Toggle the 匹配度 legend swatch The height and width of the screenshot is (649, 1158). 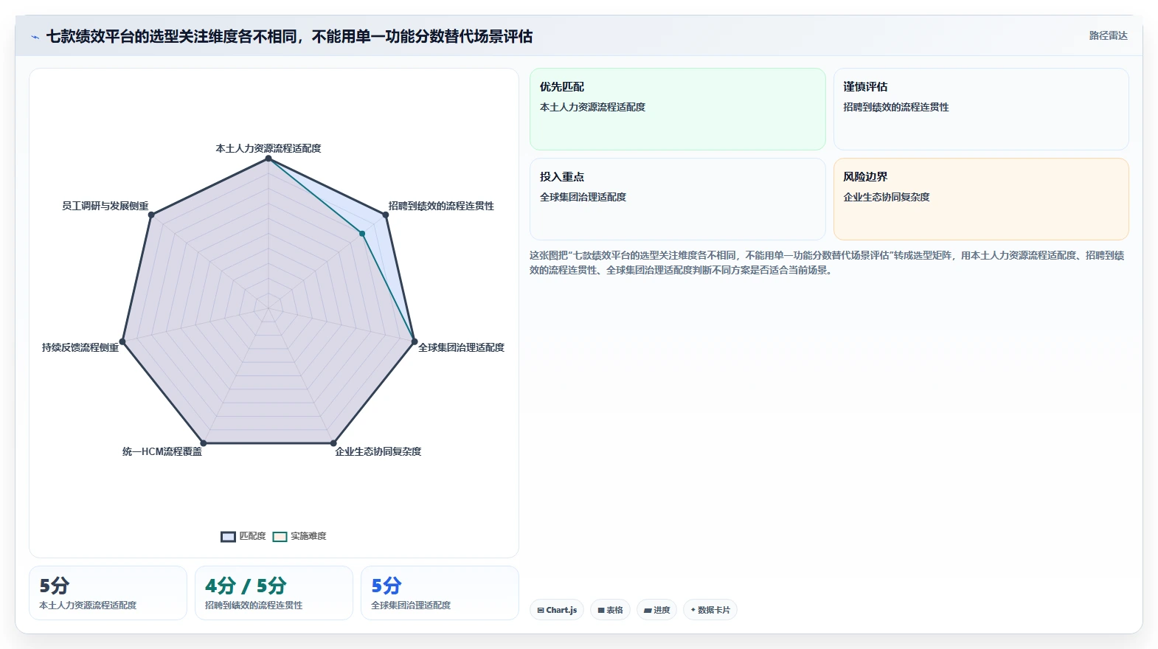[x=228, y=536]
